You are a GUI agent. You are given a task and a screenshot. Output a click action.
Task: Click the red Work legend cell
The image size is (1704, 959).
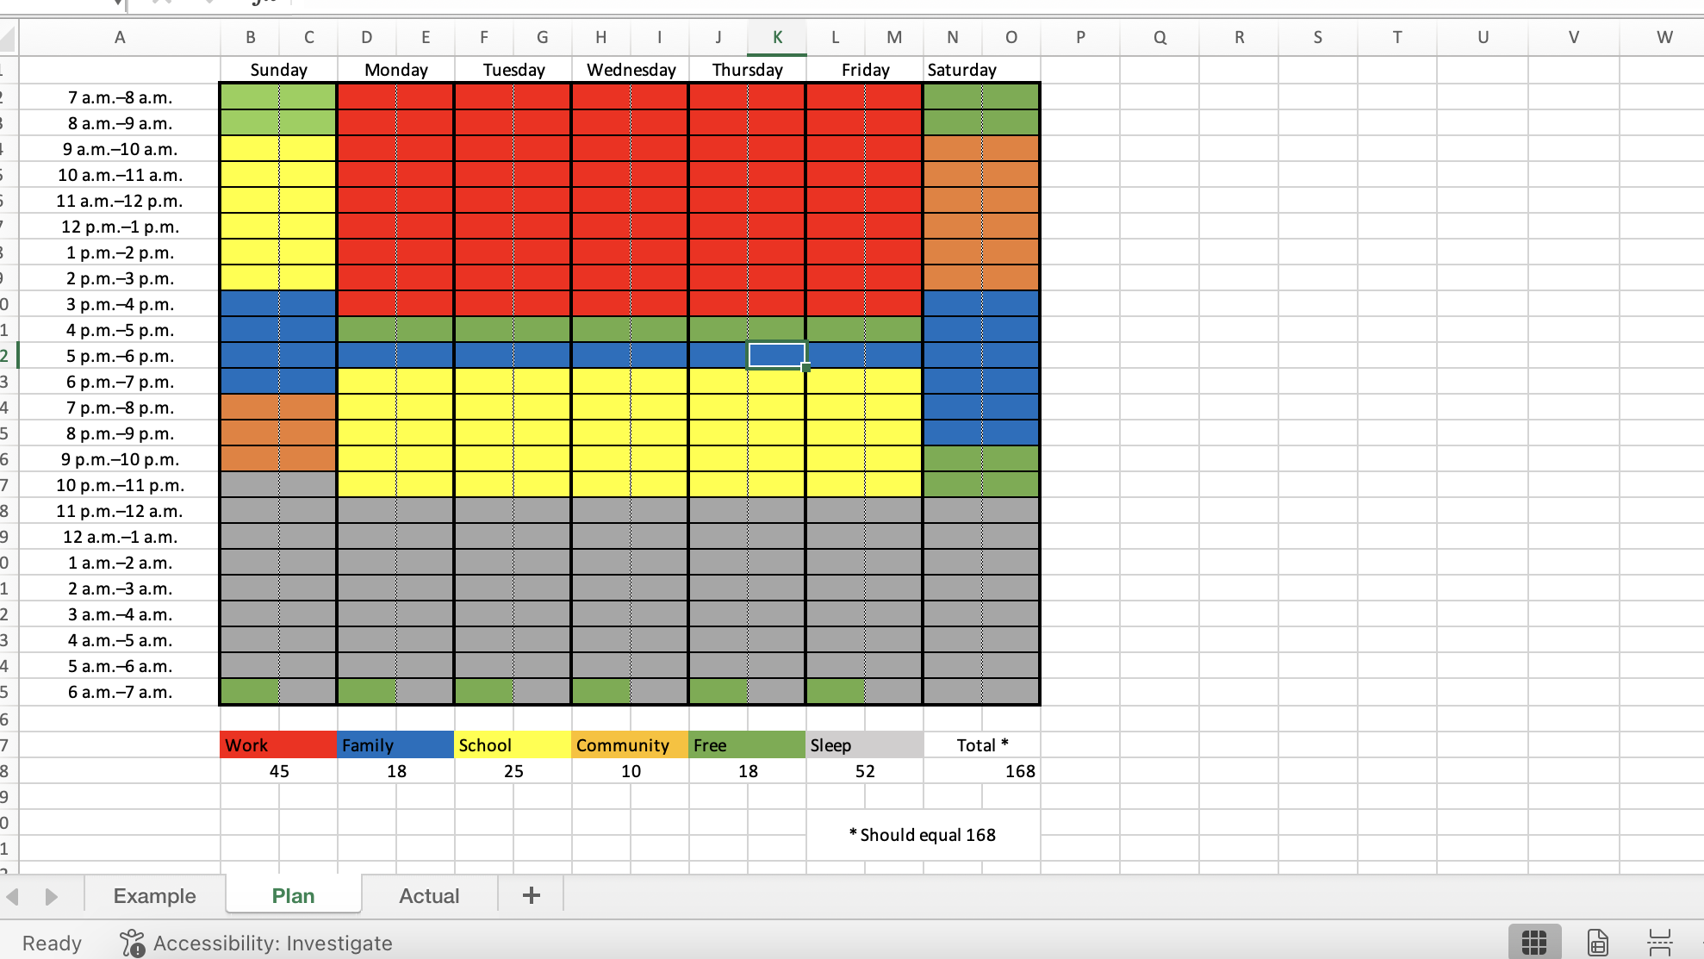[278, 744]
